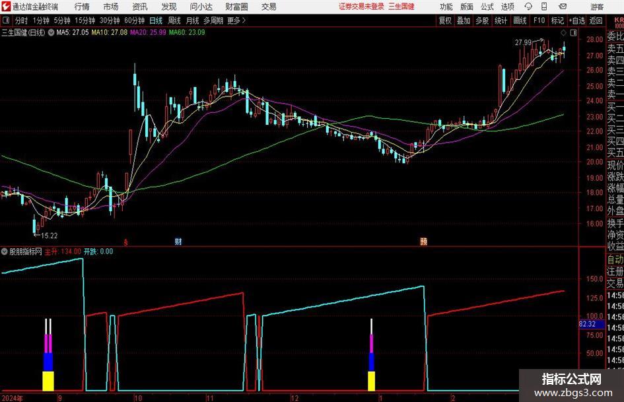Open the 交易 menu
624x402 pixels.
(x=269, y=7)
